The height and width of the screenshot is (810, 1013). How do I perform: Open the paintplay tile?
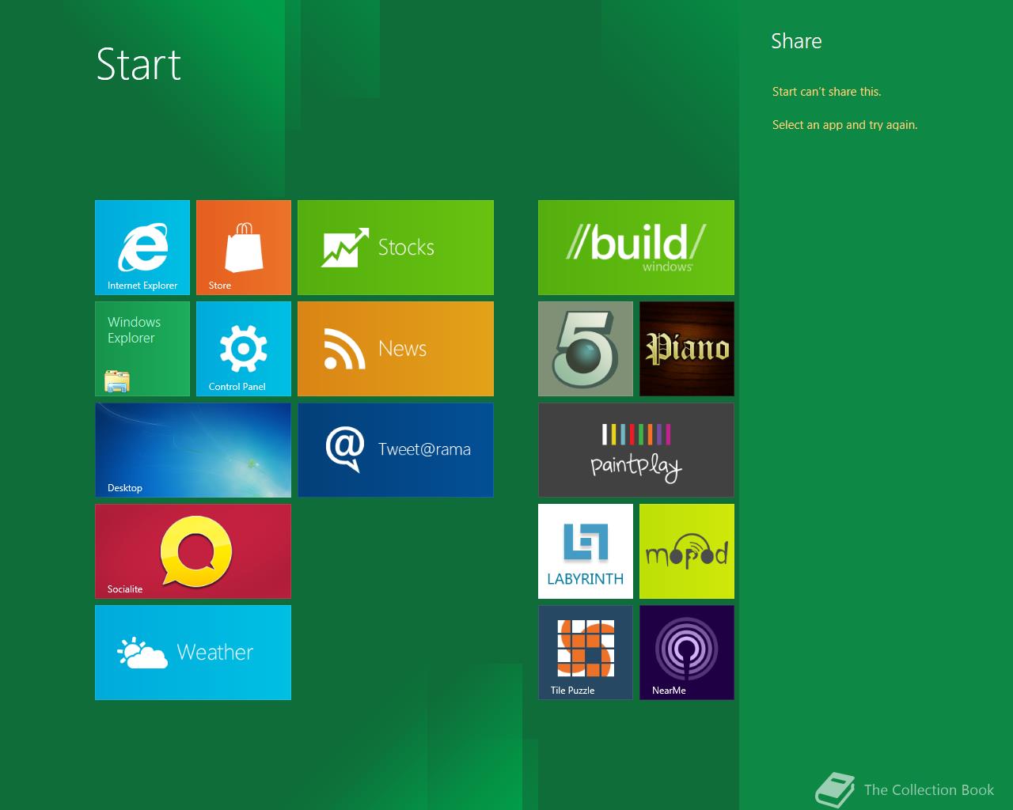point(636,450)
